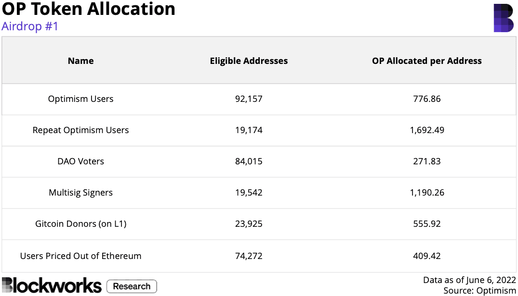Click the 84,015 eligible addresses cell
This screenshot has height=296, width=518.
249,161
